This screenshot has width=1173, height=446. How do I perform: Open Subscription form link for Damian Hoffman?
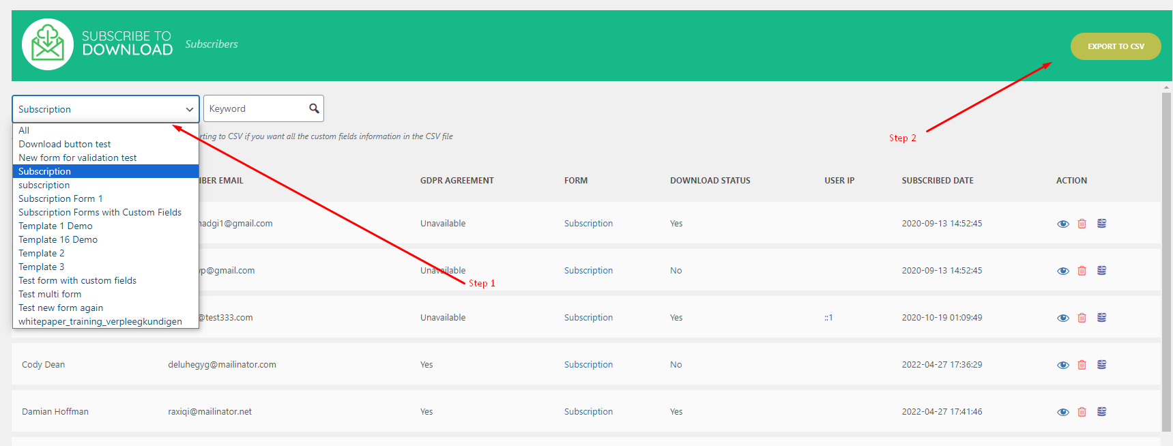[x=588, y=412]
